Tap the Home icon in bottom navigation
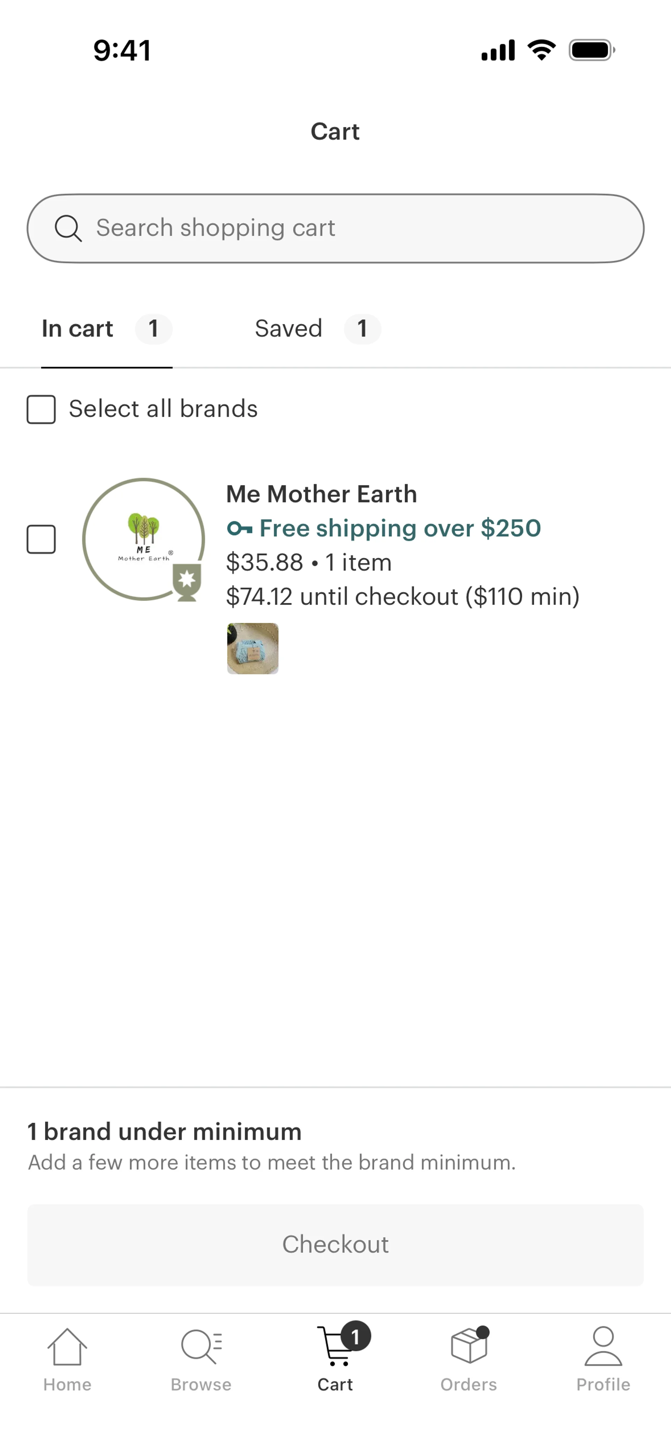The image size is (671, 1455). point(67,1348)
